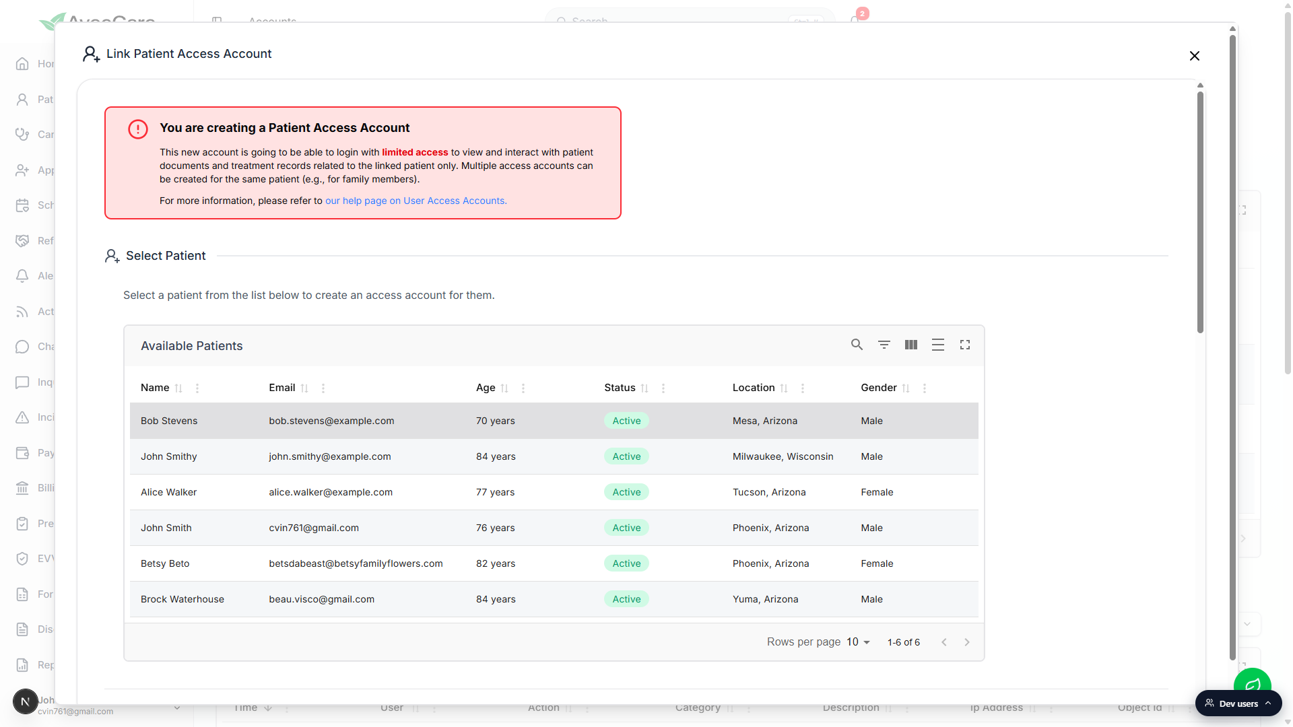
Task: Expand user account menu chevron
Action: point(176,707)
